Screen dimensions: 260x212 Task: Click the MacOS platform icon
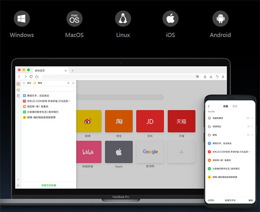[x=74, y=19]
